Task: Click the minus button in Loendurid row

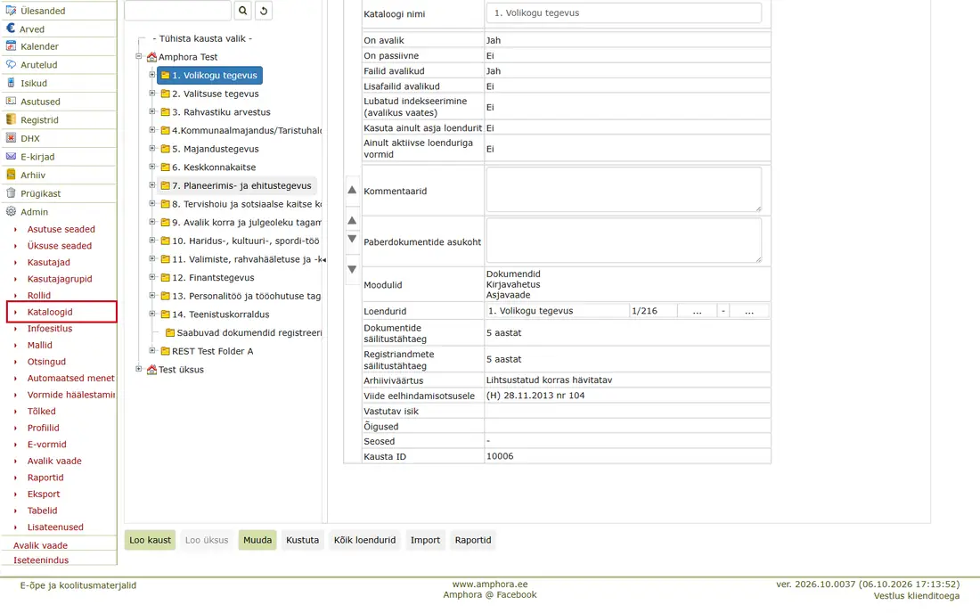Action: point(723,311)
